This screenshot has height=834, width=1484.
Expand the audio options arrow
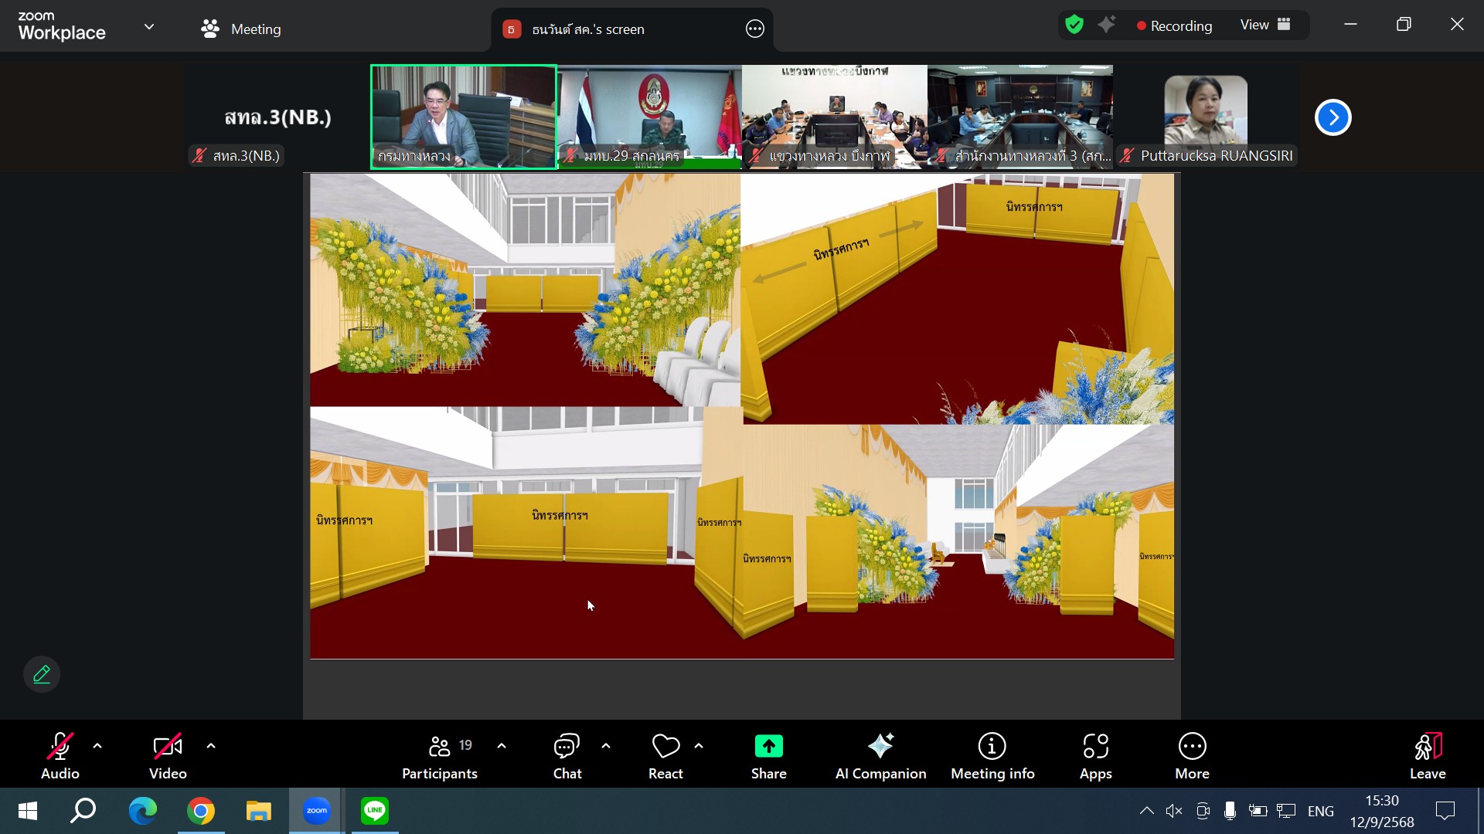[x=97, y=746]
